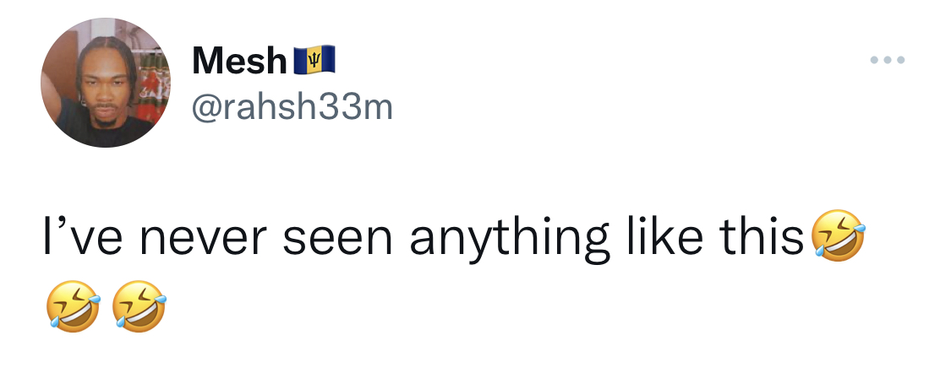Click the word "seen" in the tweet
This screenshot has width=951, height=373.
coord(338,238)
